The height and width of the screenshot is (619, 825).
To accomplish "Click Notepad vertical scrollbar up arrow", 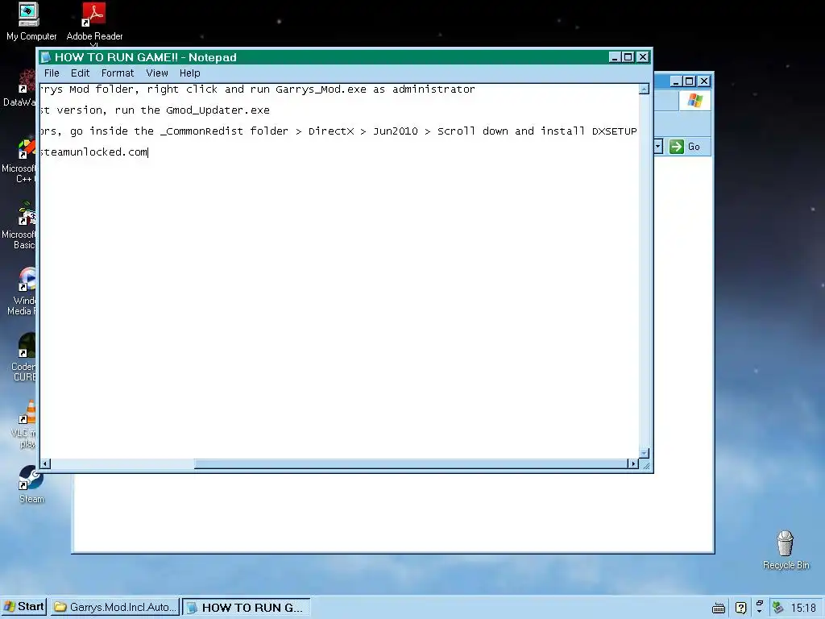I will [x=644, y=89].
